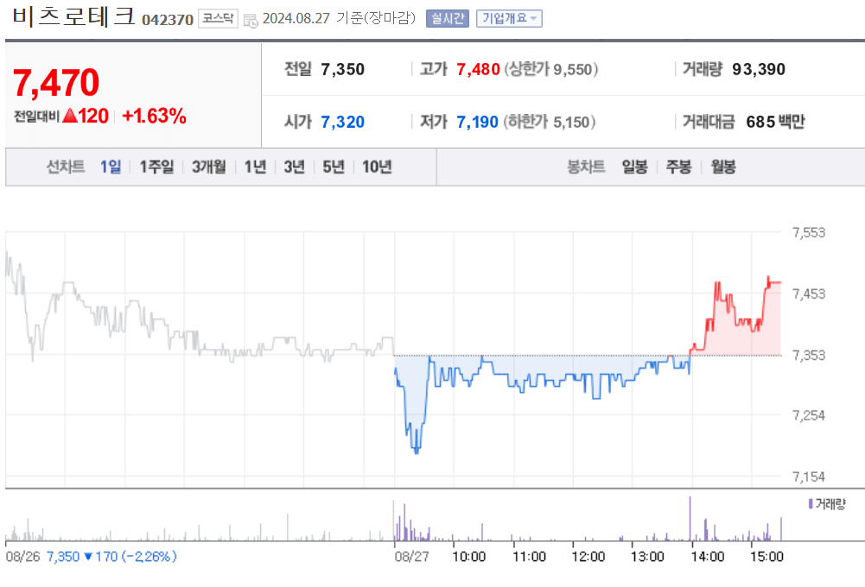Click the low price value 7,190
The height and width of the screenshot is (587, 865).
tap(477, 122)
